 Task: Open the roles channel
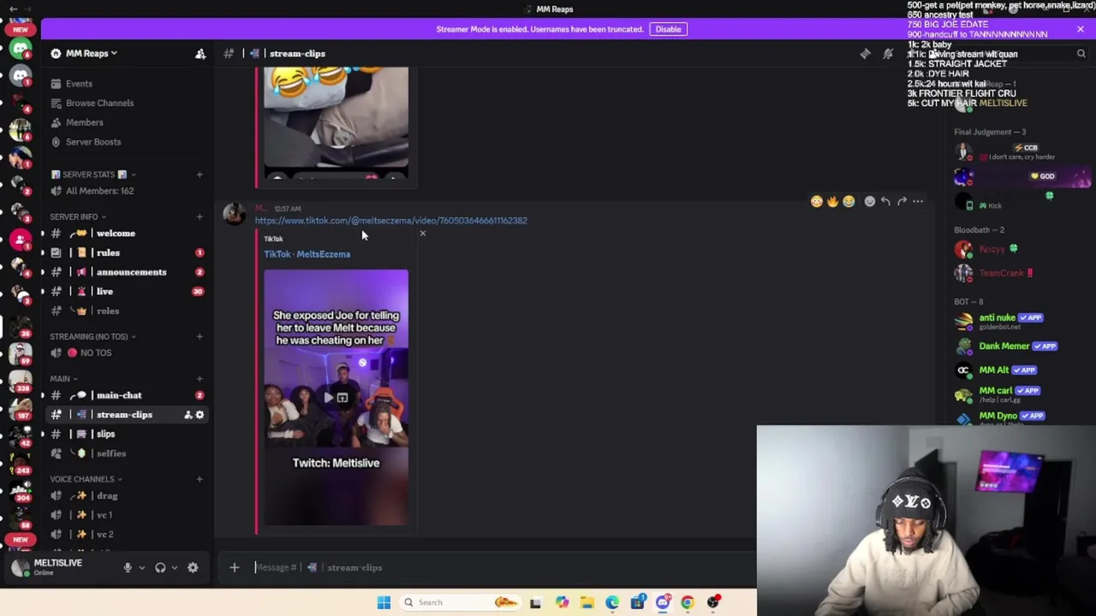(107, 311)
